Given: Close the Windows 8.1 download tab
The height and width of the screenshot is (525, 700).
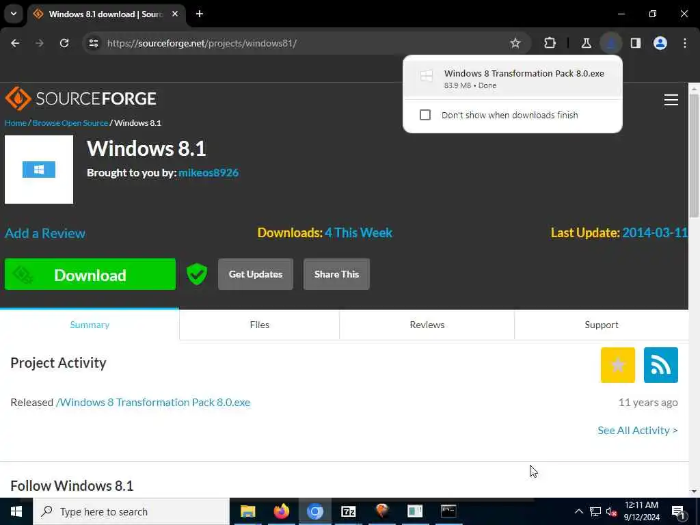Looking at the screenshot, I should pyautogui.click(x=175, y=14).
